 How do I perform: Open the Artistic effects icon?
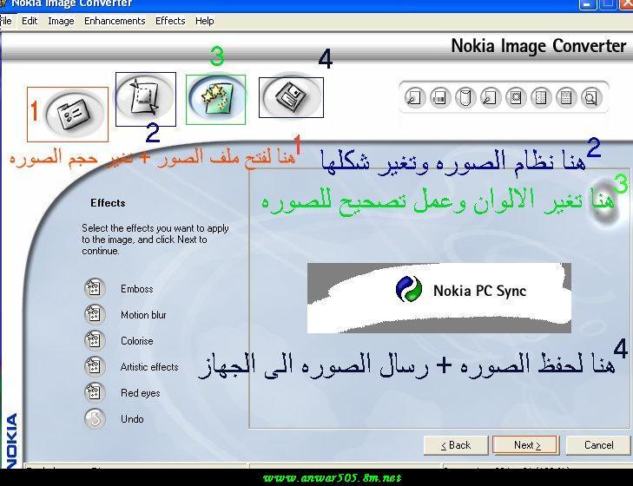95,366
